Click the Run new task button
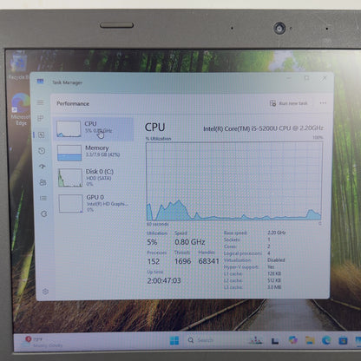 pos(289,103)
